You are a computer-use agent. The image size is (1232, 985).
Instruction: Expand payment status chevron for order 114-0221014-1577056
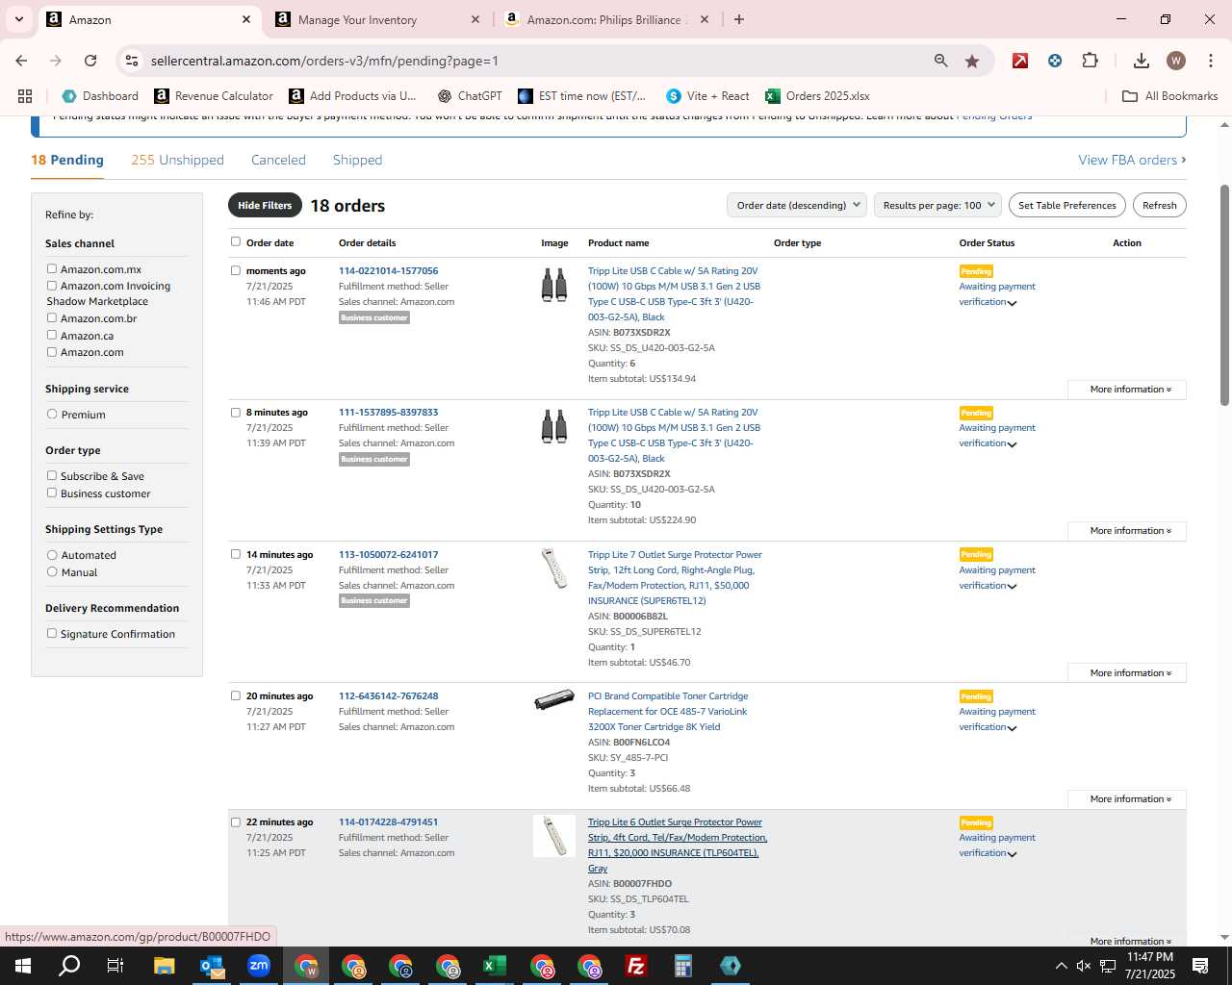pos(1012,303)
